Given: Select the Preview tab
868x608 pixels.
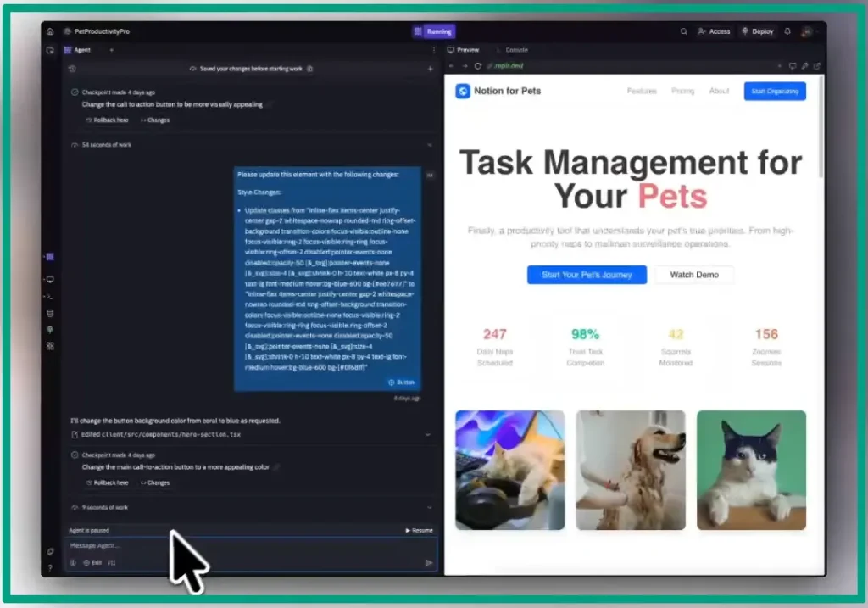Looking at the screenshot, I should [x=463, y=50].
